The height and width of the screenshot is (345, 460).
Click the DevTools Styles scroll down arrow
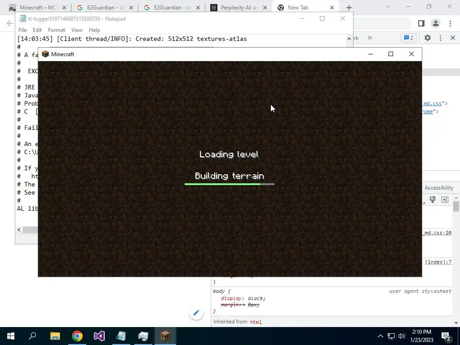pyautogui.click(x=456, y=323)
